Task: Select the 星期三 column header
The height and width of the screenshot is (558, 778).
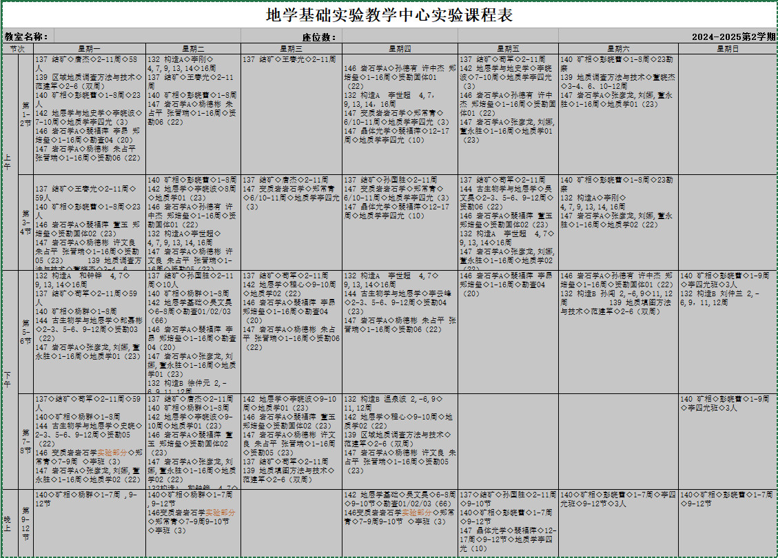Action: 291,49
